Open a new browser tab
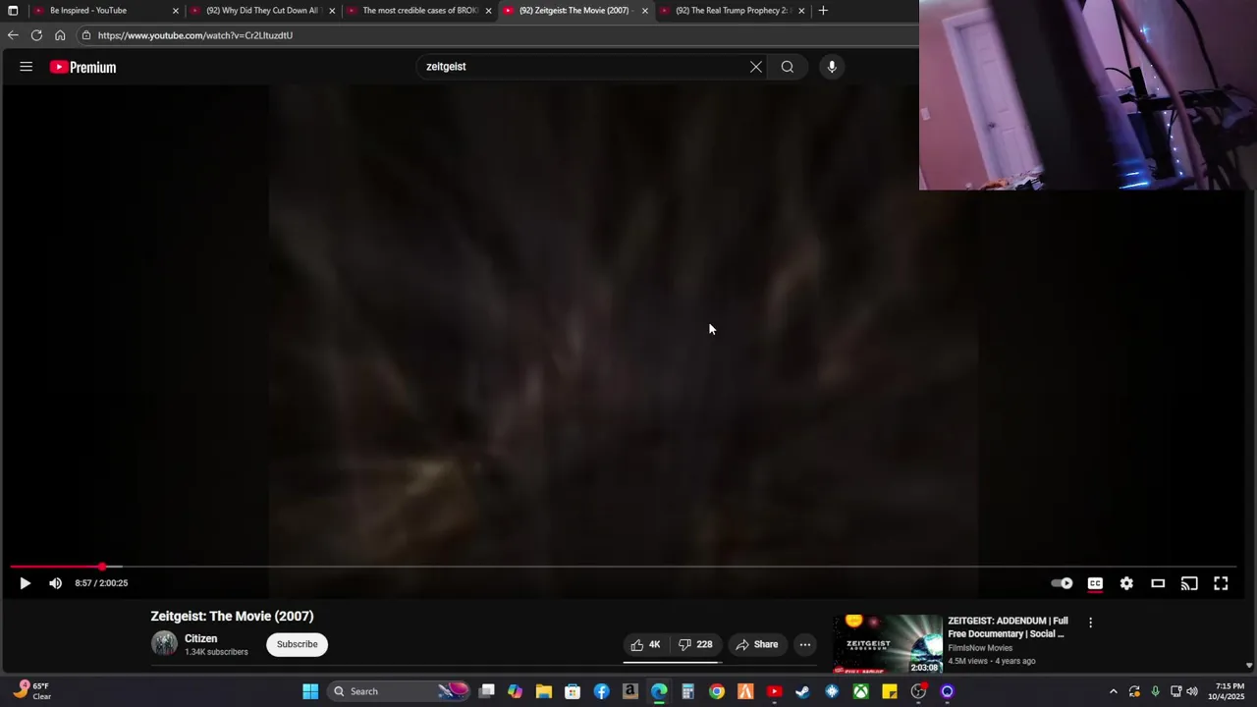The image size is (1257, 707). 823,10
